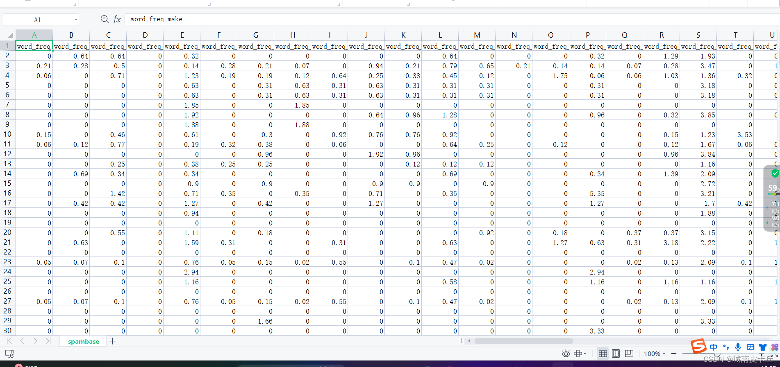This screenshot has height=367, width=780.
Task: Click cell L3 containing 0.79
Action: click(440, 66)
